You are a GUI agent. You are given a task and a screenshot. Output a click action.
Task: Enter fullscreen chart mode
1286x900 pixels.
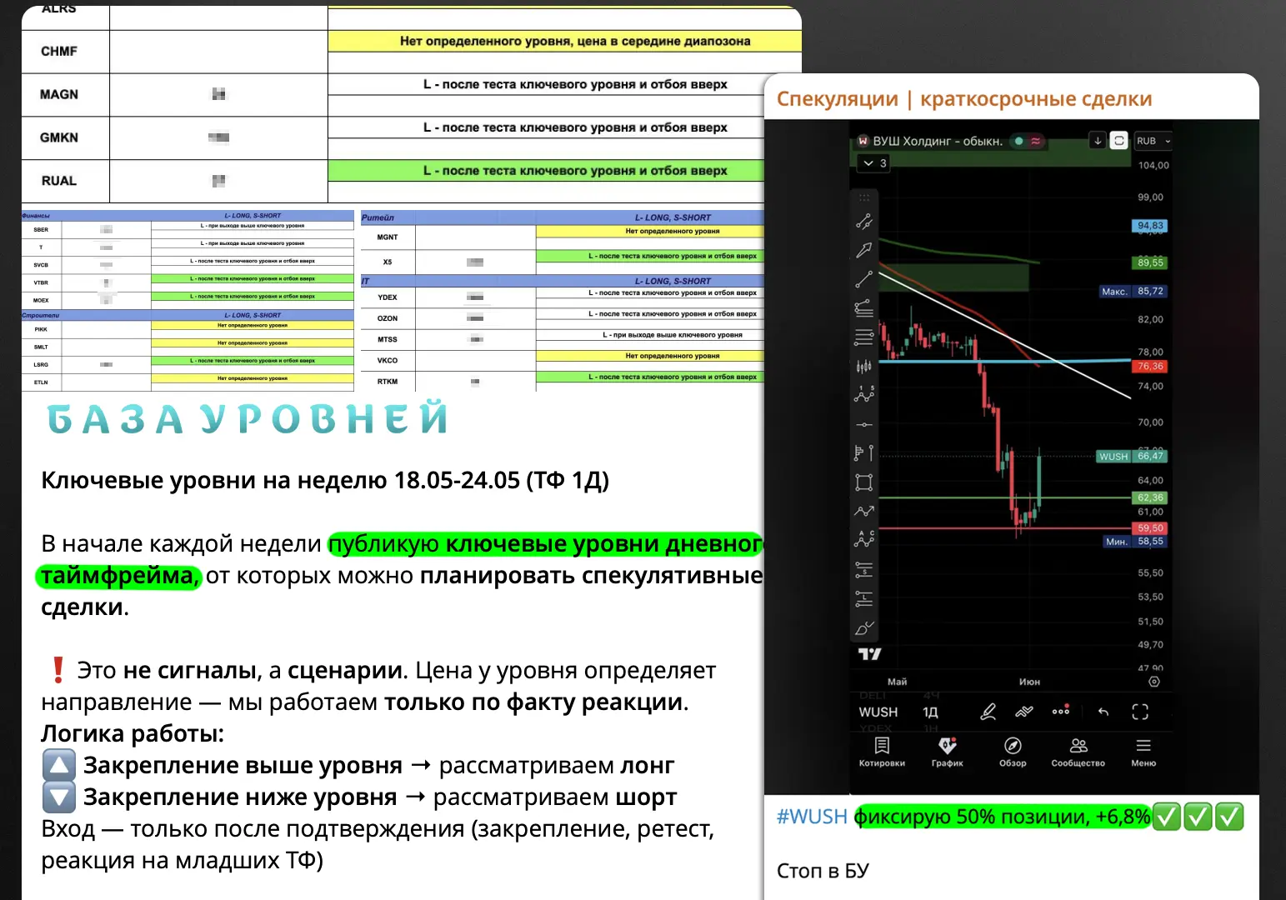click(1140, 712)
